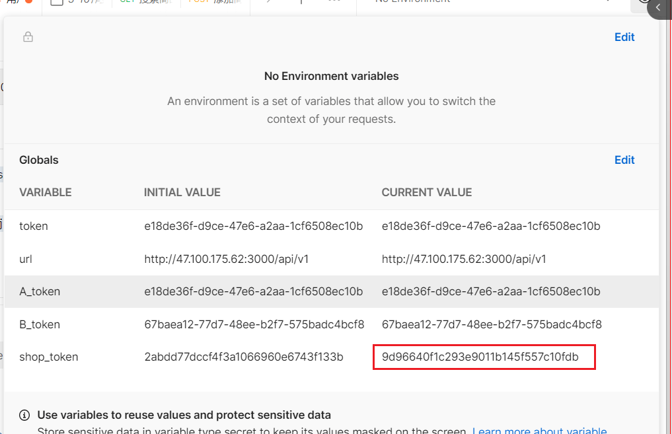The image size is (672, 434).
Task: Click info icon beside "Use variables" tip
Action: pyautogui.click(x=24, y=416)
